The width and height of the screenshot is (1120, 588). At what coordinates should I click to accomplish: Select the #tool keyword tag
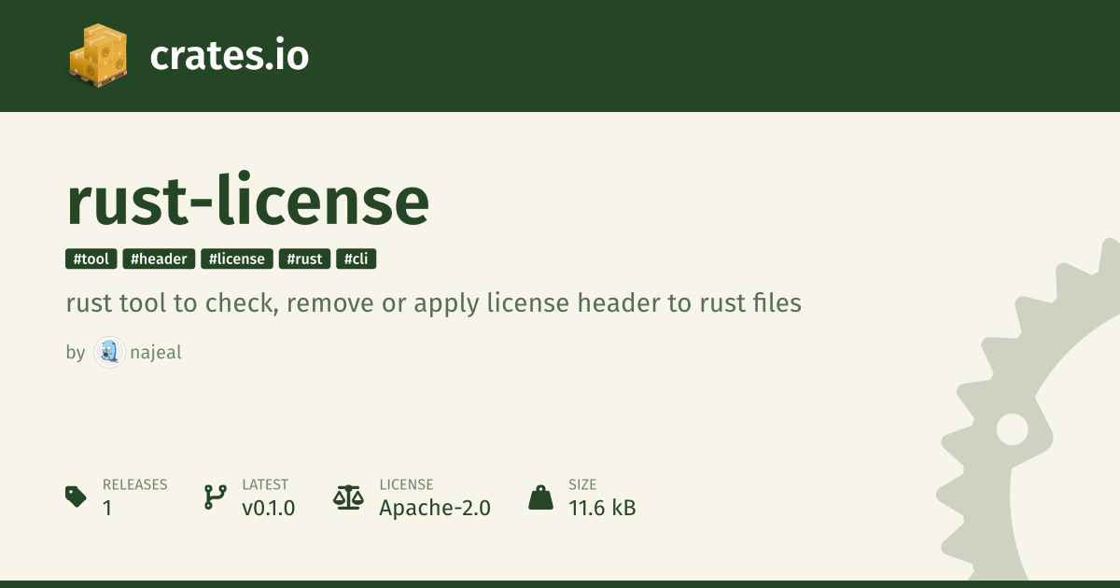[91, 259]
